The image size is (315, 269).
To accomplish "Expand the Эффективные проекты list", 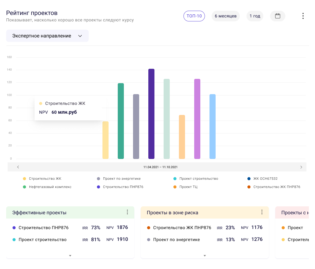I will (x=70, y=256).
